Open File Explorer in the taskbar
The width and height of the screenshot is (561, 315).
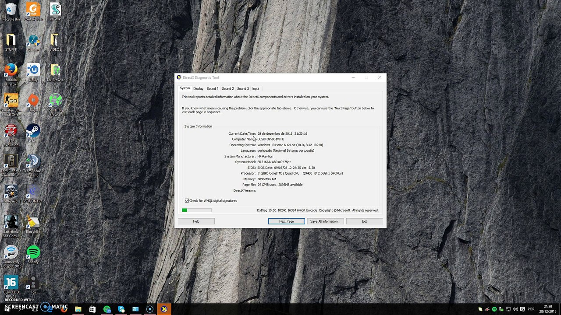pyautogui.click(x=78, y=309)
